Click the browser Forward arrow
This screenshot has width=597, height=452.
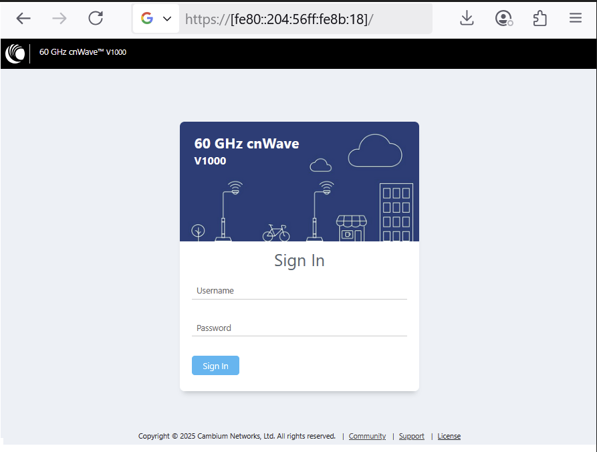coord(59,18)
